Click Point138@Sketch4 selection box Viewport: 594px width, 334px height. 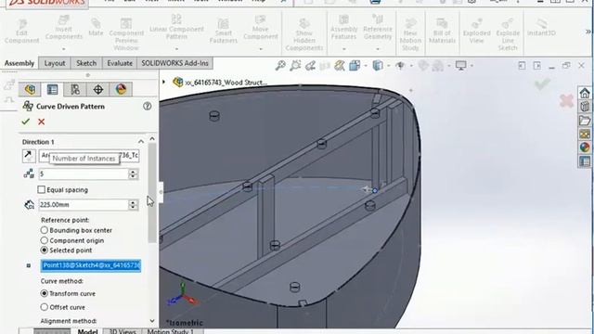click(x=91, y=265)
